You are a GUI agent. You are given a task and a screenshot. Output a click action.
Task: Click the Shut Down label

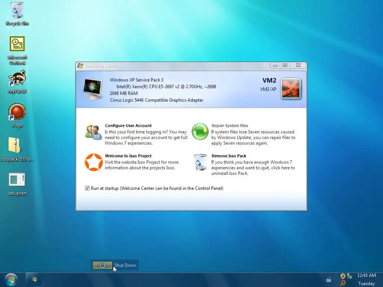coord(125,265)
